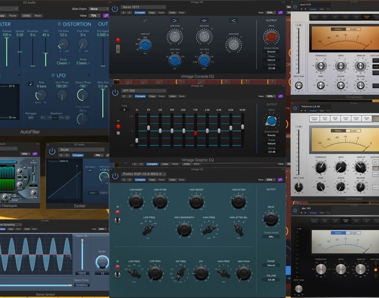Toggle power button of Pultec EQP-1A plugin
Image resolution: width=379 pixels, height=298 pixels.
coord(115,176)
